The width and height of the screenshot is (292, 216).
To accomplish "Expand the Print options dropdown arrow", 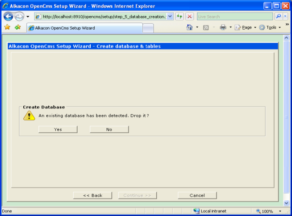I will pyautogui.click(x=230, y=27).
